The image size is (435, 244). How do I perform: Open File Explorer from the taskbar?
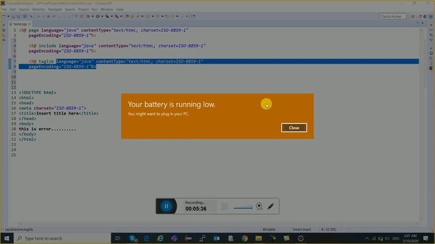pyautogui.click(x=258, y=238)
